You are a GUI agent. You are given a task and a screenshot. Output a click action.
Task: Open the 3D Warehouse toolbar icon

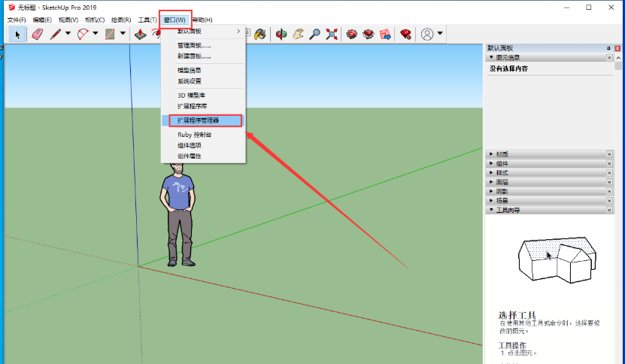[351, 35]
